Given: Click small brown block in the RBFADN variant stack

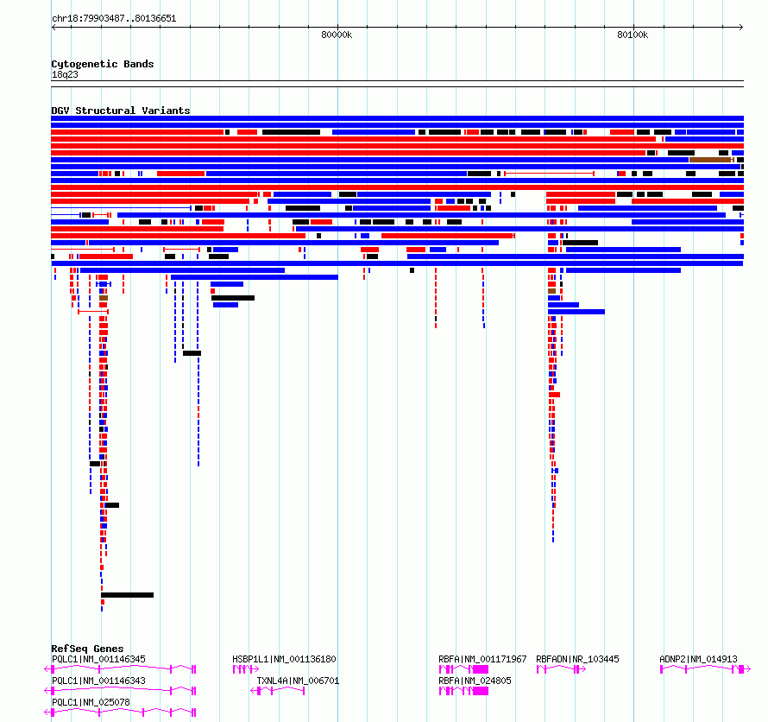Looking at the screenshot, I should coord(551,291).
